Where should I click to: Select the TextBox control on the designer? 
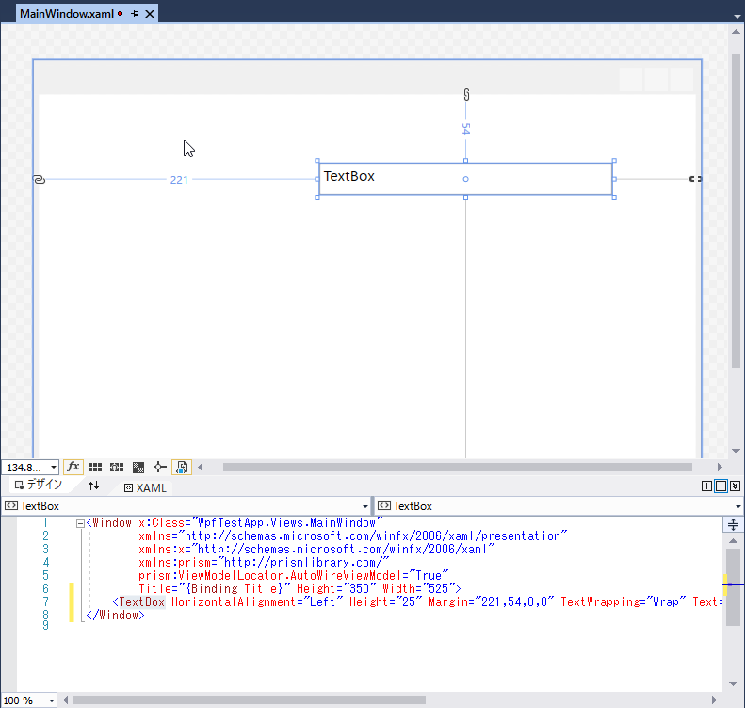click(465, 179)
